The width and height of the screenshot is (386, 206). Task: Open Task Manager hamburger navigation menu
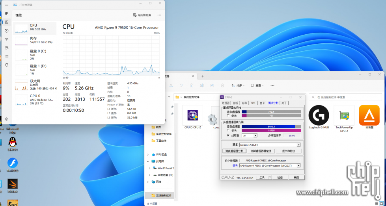[7, 5]
